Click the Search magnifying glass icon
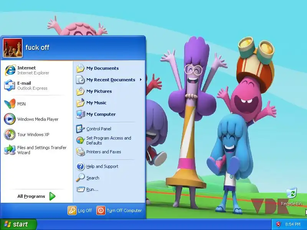The image size is (307, 230). click(x=80, y=178)
